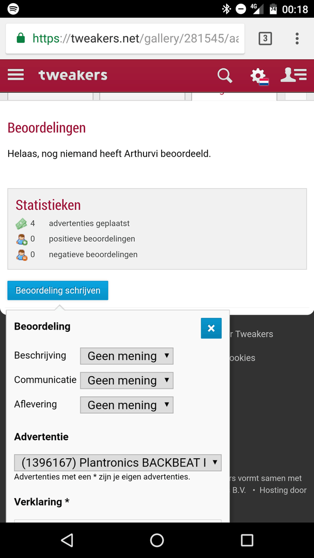Tap the search magnifier icon
This screenshot has height=558, width=314.
pyautogui.click(x=225, y=76)
